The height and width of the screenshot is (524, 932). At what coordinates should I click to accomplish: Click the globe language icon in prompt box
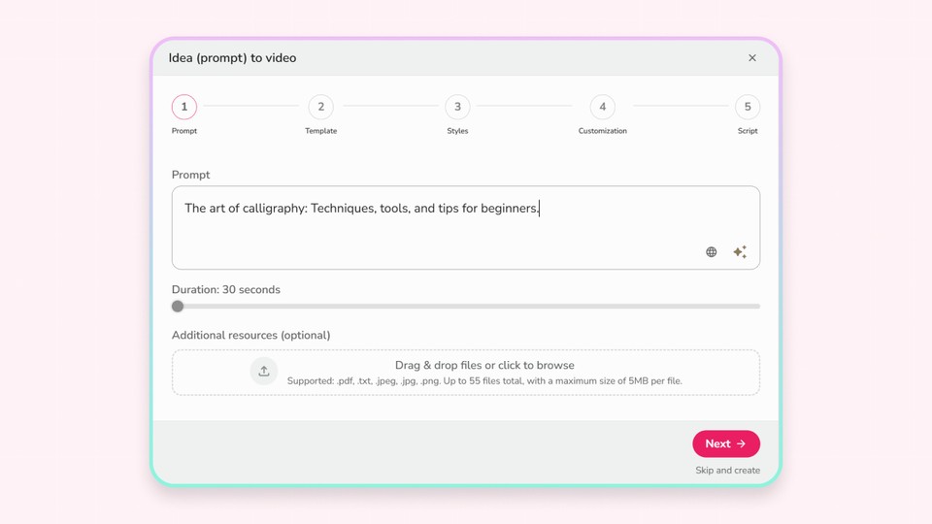(712, 252)
